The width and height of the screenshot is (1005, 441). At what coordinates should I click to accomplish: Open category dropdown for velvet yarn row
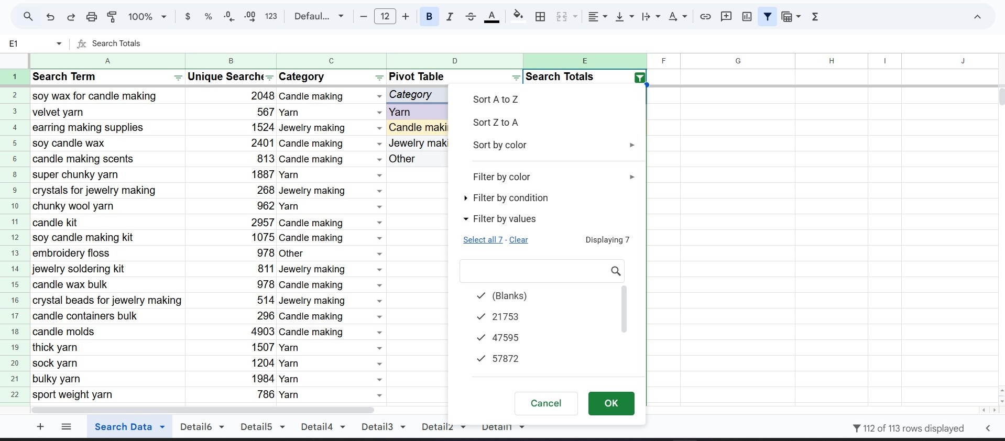pyautogui.click(x=379, y=113)
